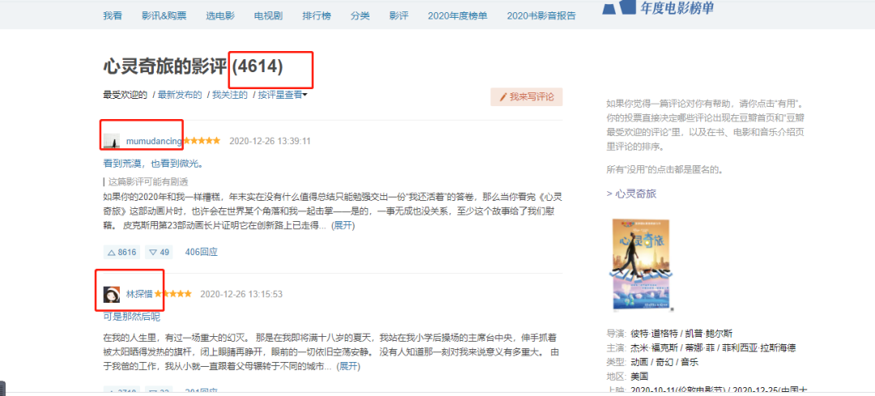This screenshot has width=875, height=396.
Task: Show reviews from 我关注的
Action: (229, 95)
